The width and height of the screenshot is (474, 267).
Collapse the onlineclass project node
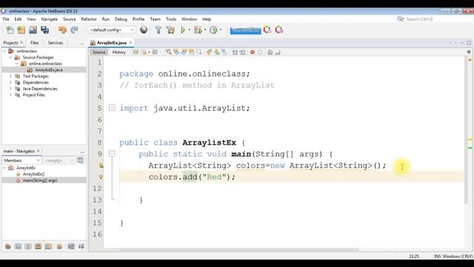click(x=4, y=51)
